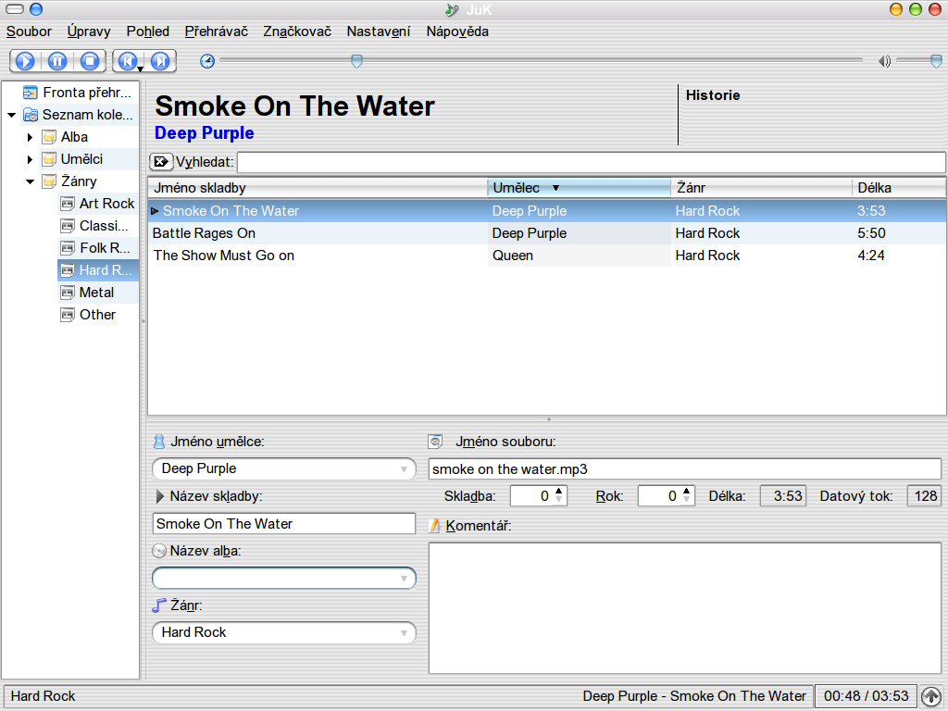The width and height of the screenshot is (948, 711).
Task: Clear the search with the Vyhledat icon
Action: click(x=161, y=161)
